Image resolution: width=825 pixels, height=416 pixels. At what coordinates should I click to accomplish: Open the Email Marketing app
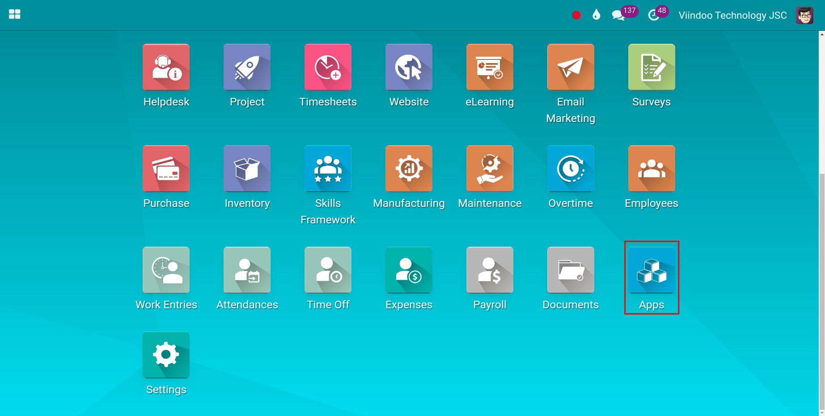coord(571,67)
